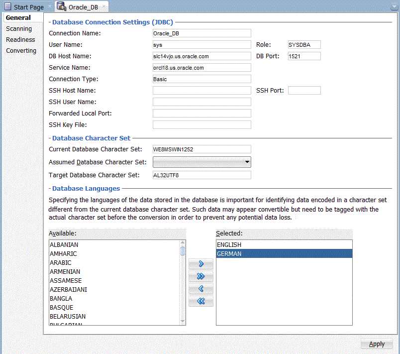Click the Role field showing SYSDBA
The image size is (400, 354).
pyautogui.click(x=304, y=45)
